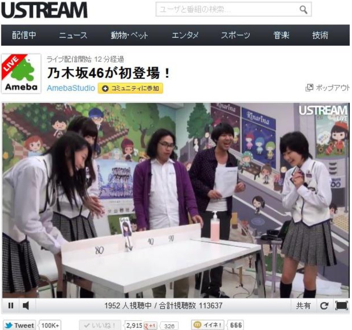The width and height of the screenshot is (352, 330).
Task: Open the ポップアウト pop-out player
Action: coord(328,88)
